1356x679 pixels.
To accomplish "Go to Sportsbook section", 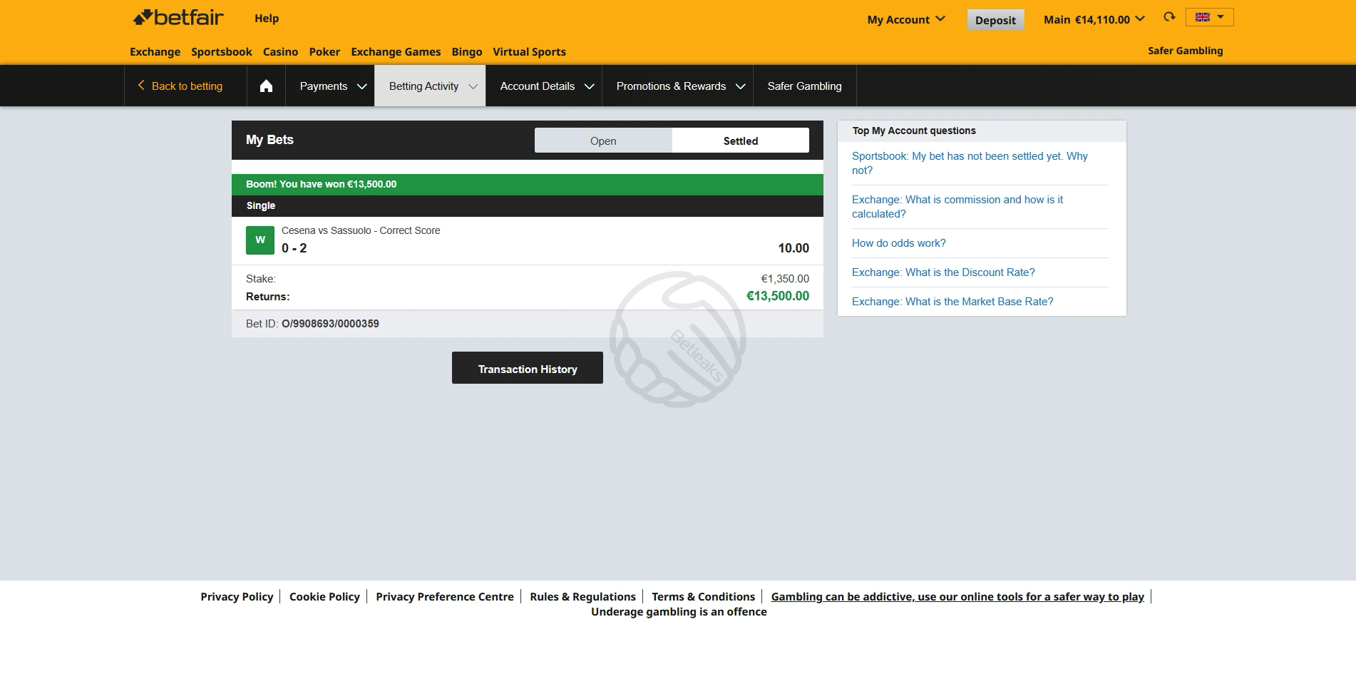I will coord(222,51).
